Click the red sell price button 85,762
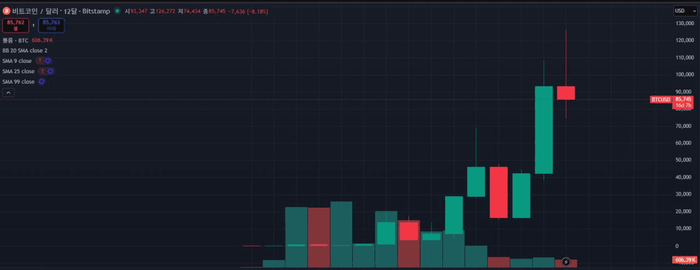Screen dimensions: 700x270 click(x=15, y=25)
